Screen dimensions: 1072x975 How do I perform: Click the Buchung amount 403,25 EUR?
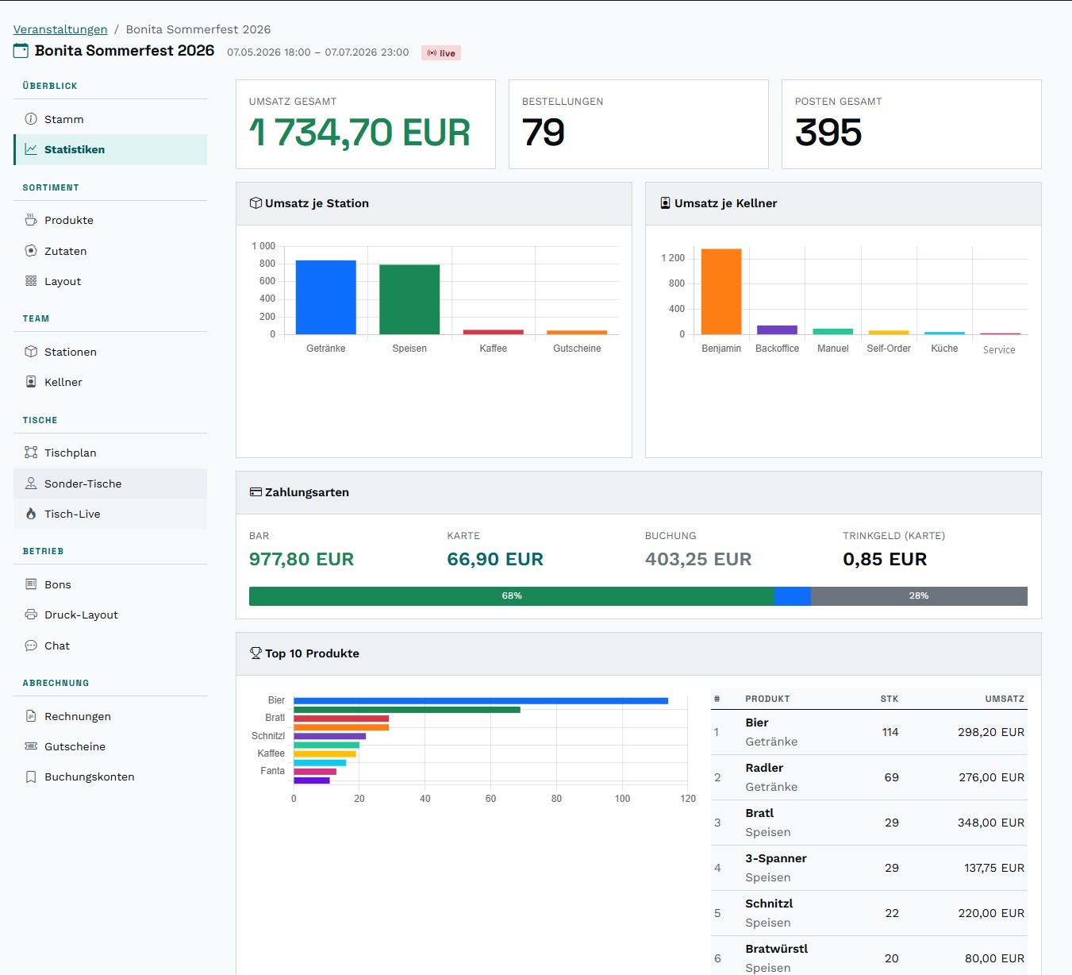click(698, 559)
